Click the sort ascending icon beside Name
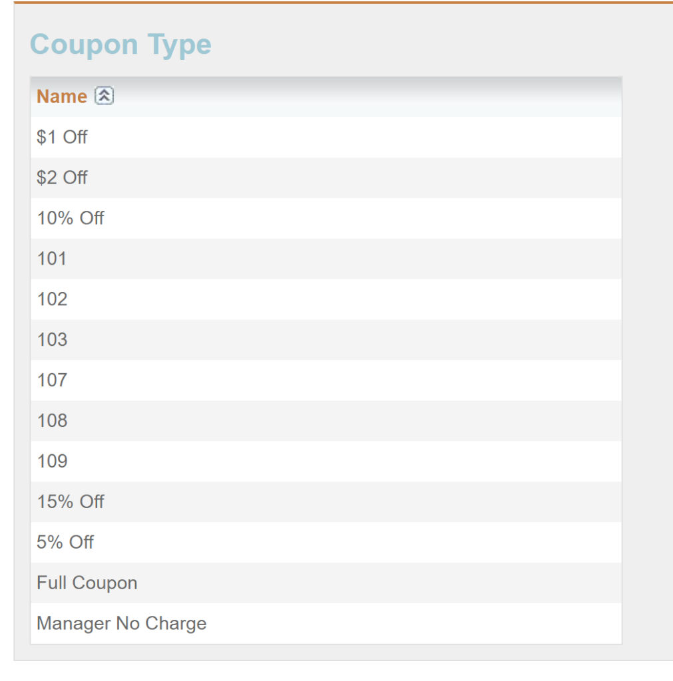Screen dimensions: 673x681 (x=105, y=96)
